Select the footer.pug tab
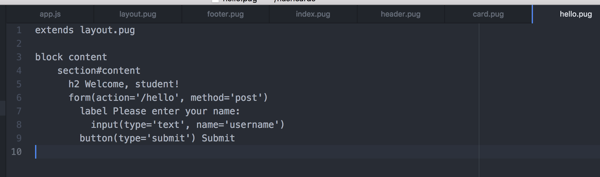This screenshot has width=600, height=177. point(225,14)
